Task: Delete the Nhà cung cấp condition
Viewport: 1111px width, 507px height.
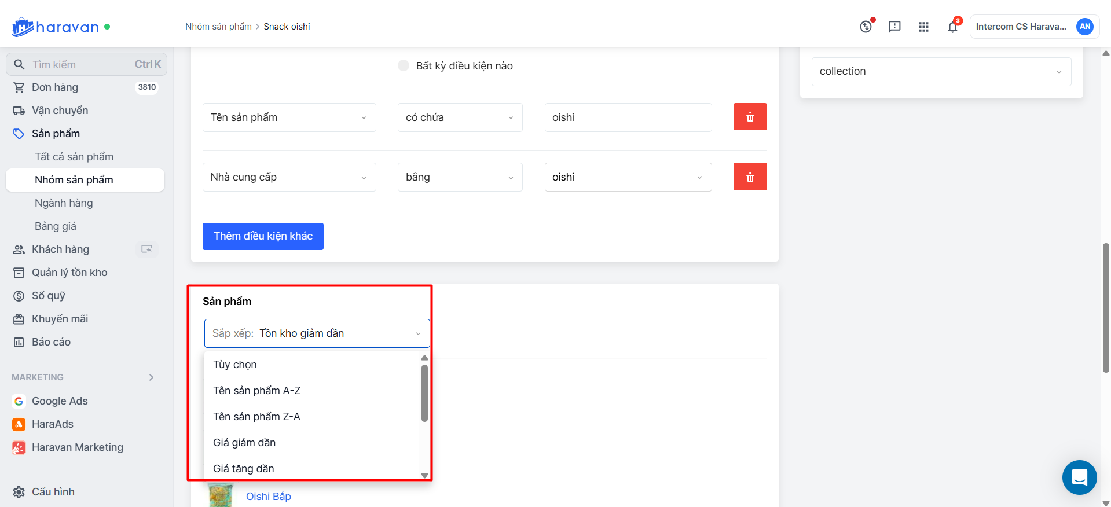Action: point(750,177)
